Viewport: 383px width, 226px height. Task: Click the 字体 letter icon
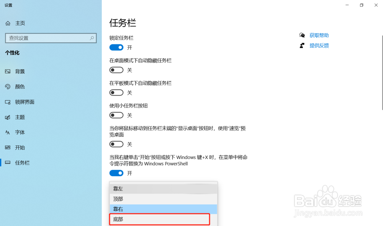point(8,132)
